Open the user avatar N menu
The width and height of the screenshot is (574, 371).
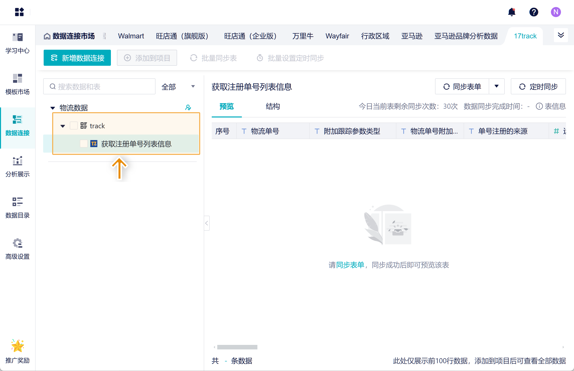tap(556, 12)
